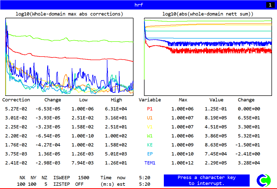Select the U1 variable label
The height and width of the screenshot is (189, 277).
[150, 118]
